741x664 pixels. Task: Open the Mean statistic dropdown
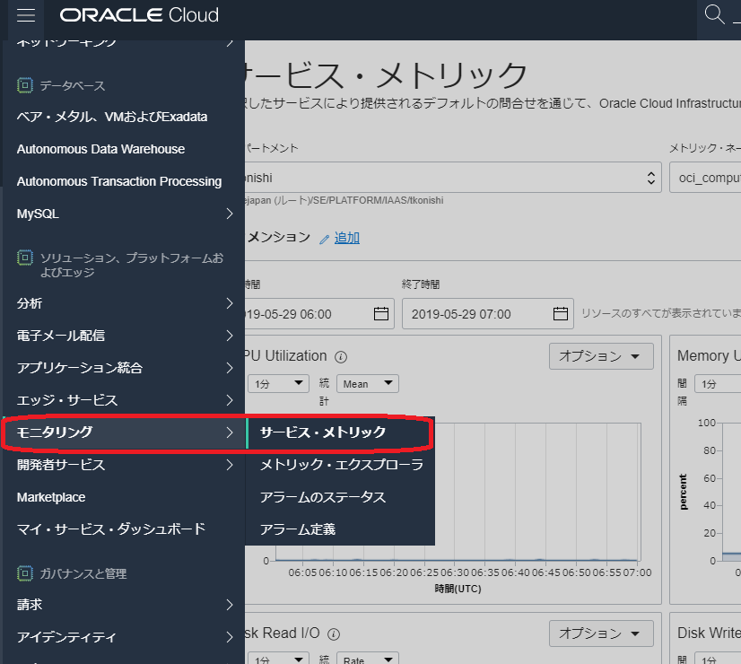pos(367,383)
